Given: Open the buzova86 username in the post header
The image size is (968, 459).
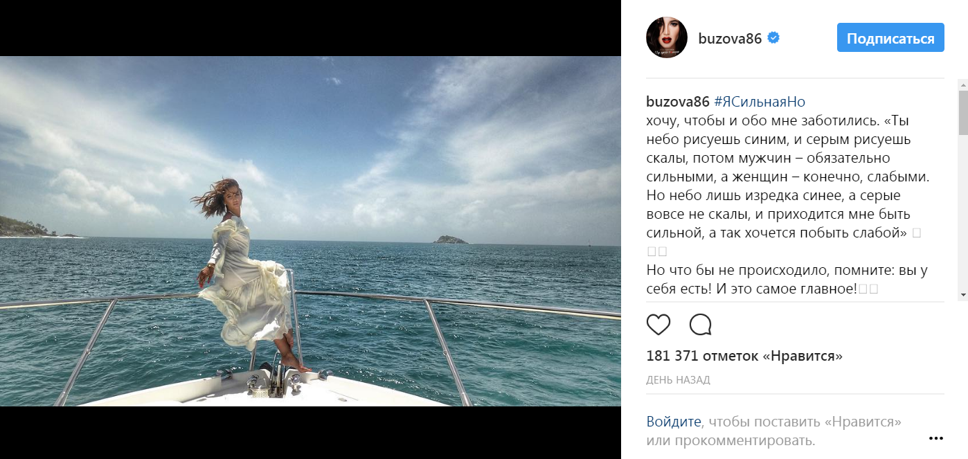Looking at the screenshot, I should [x=730, y=39].
